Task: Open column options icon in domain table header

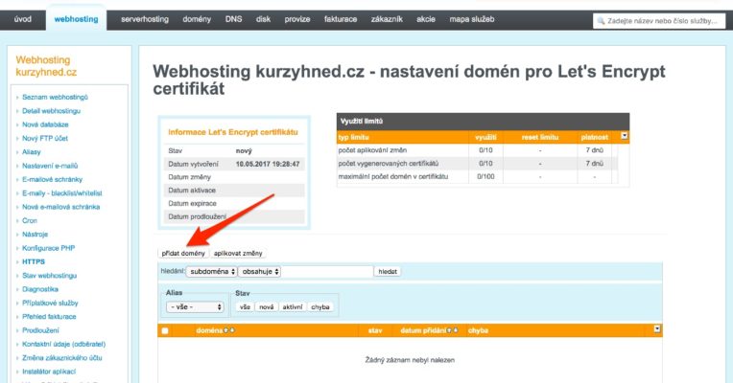Action: click(657, 329)
